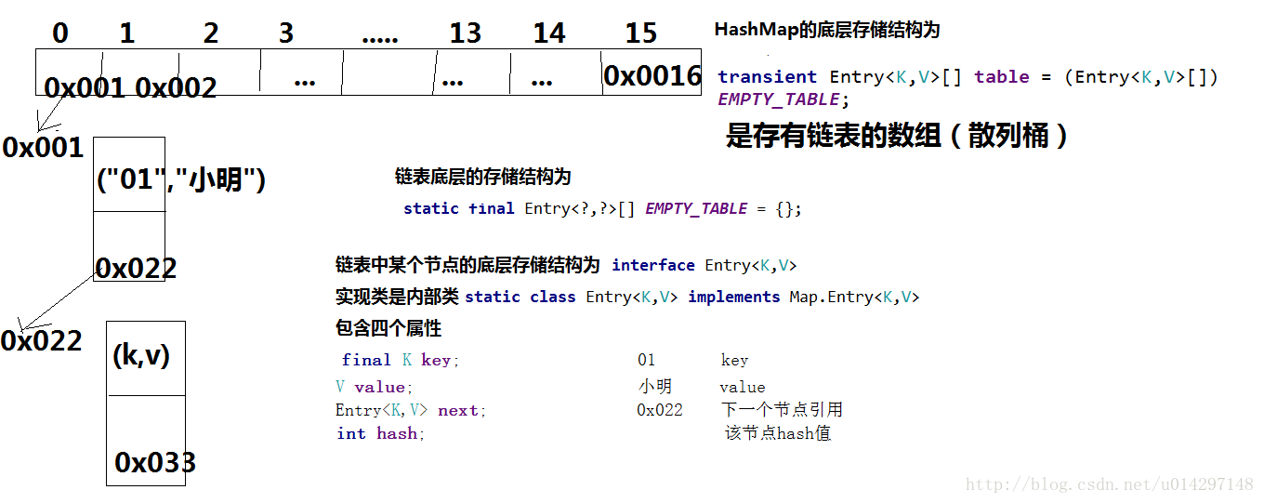The image size is (1264, 503).
Task: Click the array index label "13"
Action: coord(465,33)
